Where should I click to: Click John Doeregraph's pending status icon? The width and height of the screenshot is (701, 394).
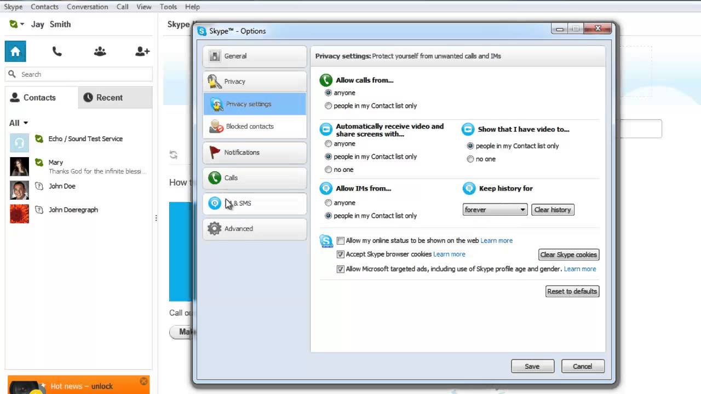point(39,210)
